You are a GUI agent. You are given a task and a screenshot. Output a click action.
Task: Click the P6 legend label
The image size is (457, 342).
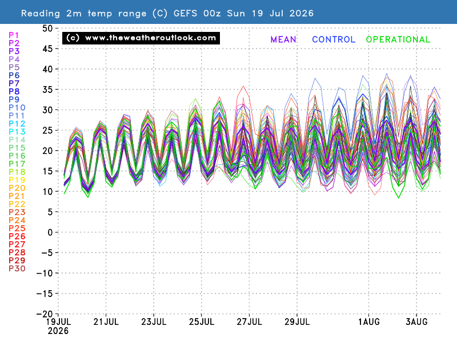14,75
